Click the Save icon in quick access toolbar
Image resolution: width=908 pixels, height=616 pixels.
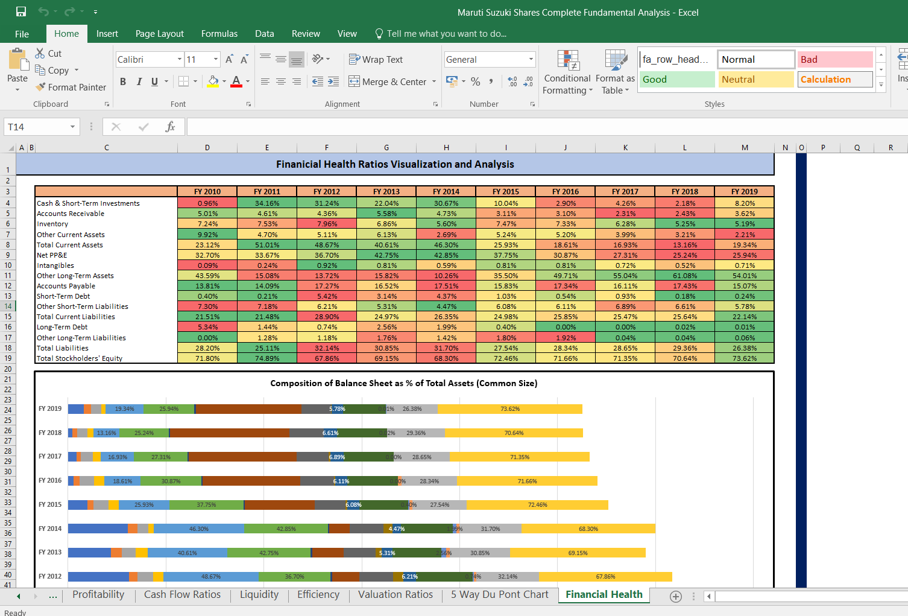tap(21, 11)
